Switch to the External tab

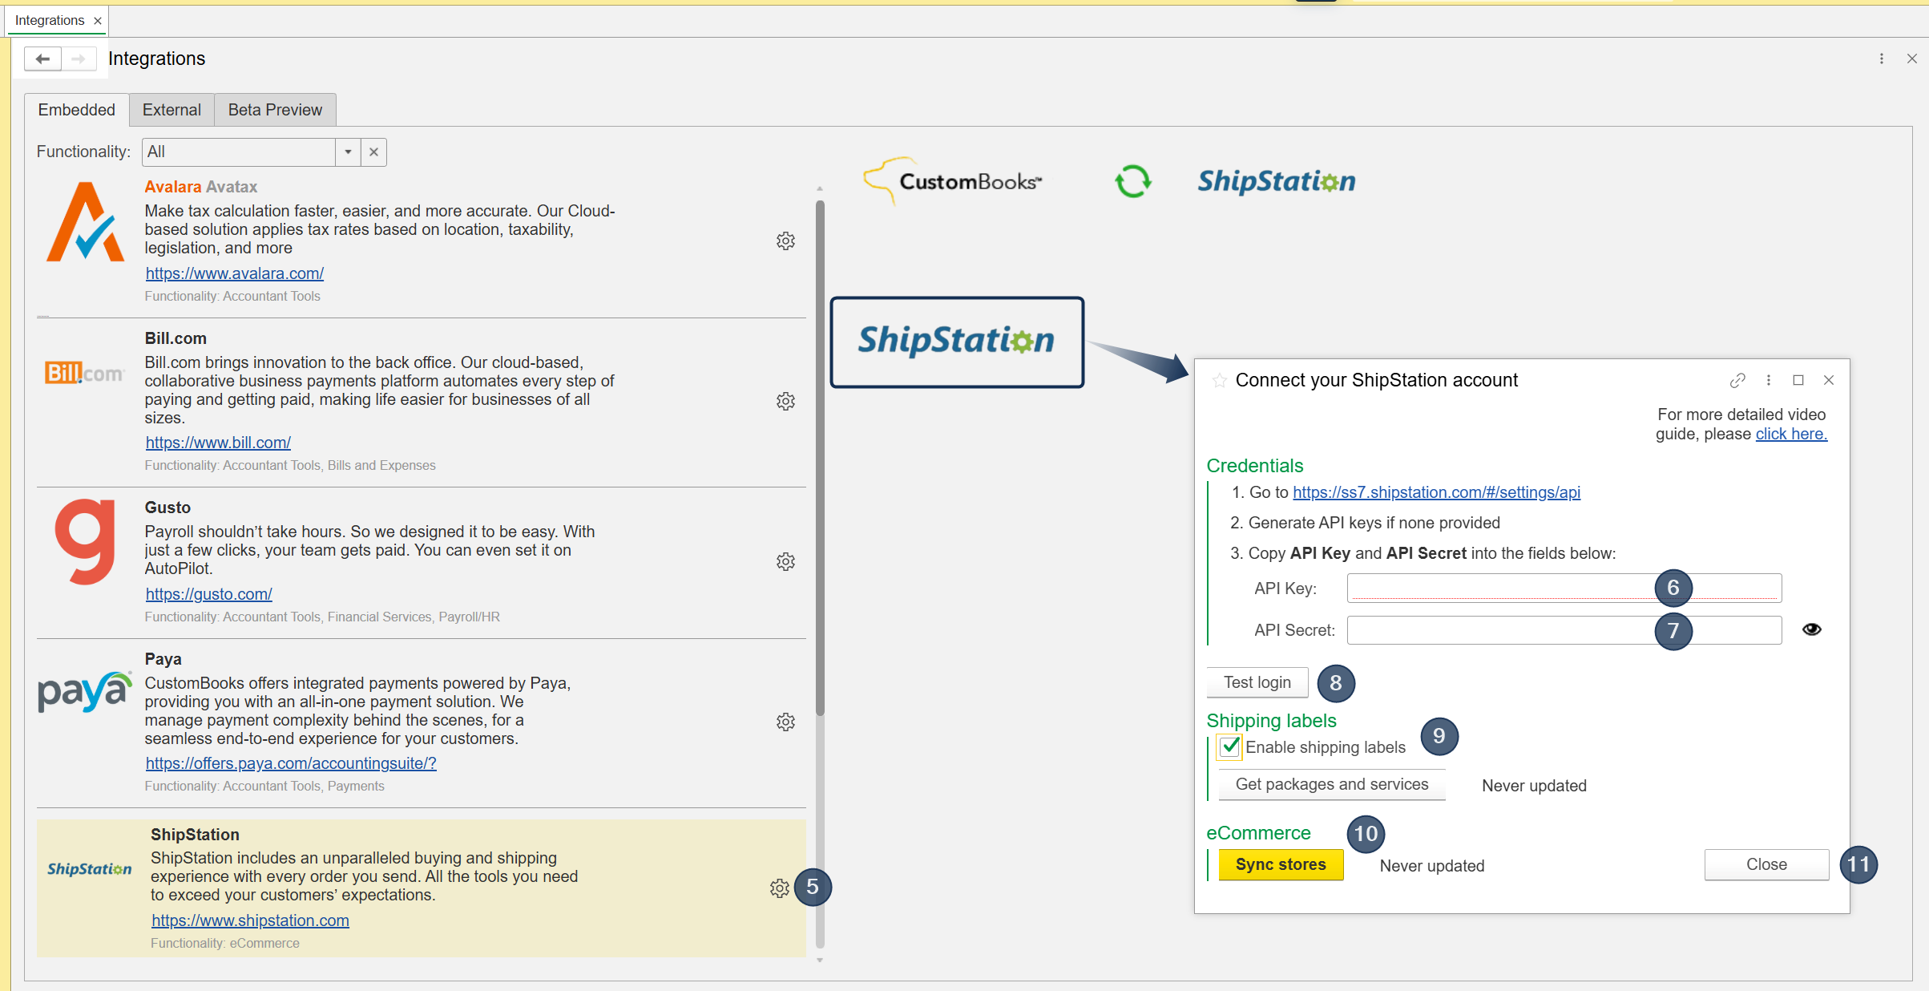pos(172,110)
